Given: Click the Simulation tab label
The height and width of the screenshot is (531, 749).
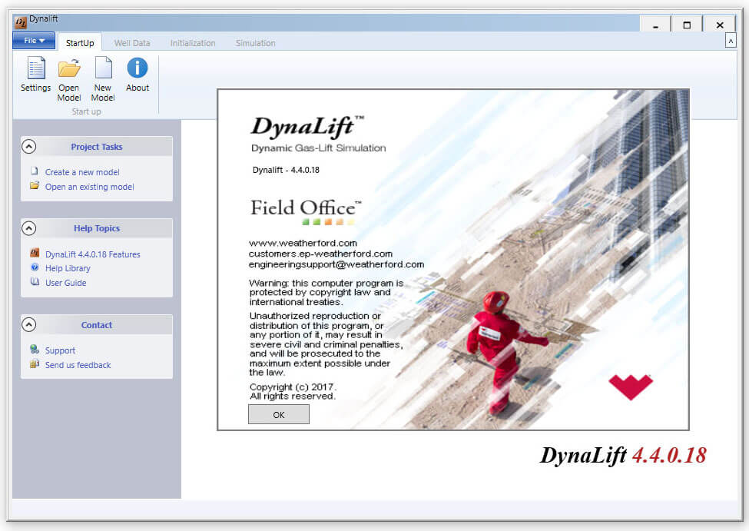Looking at the screenshot, I should pyautogui.click(x=255, y=43).
